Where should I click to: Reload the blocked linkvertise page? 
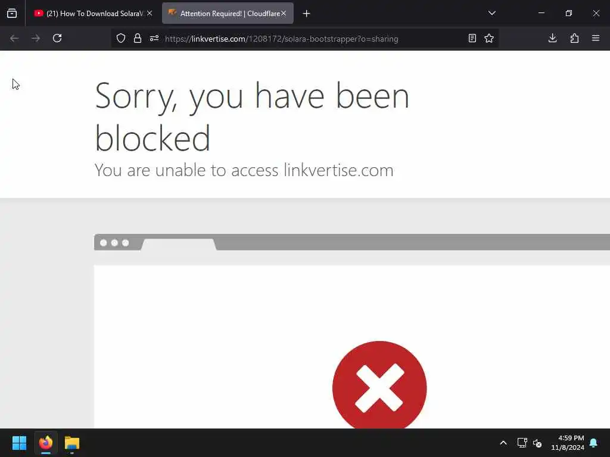click(57, 38)
